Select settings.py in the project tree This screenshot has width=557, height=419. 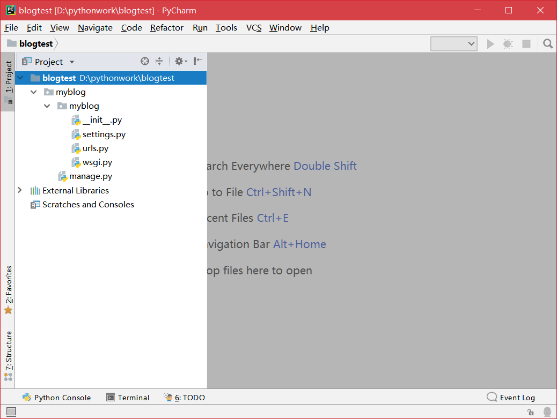point(104,134)
